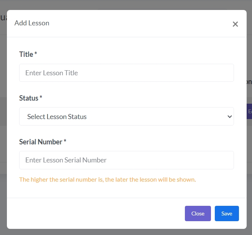
Task: Click the Add Lesson dialog heading
Action: [32, 23]
